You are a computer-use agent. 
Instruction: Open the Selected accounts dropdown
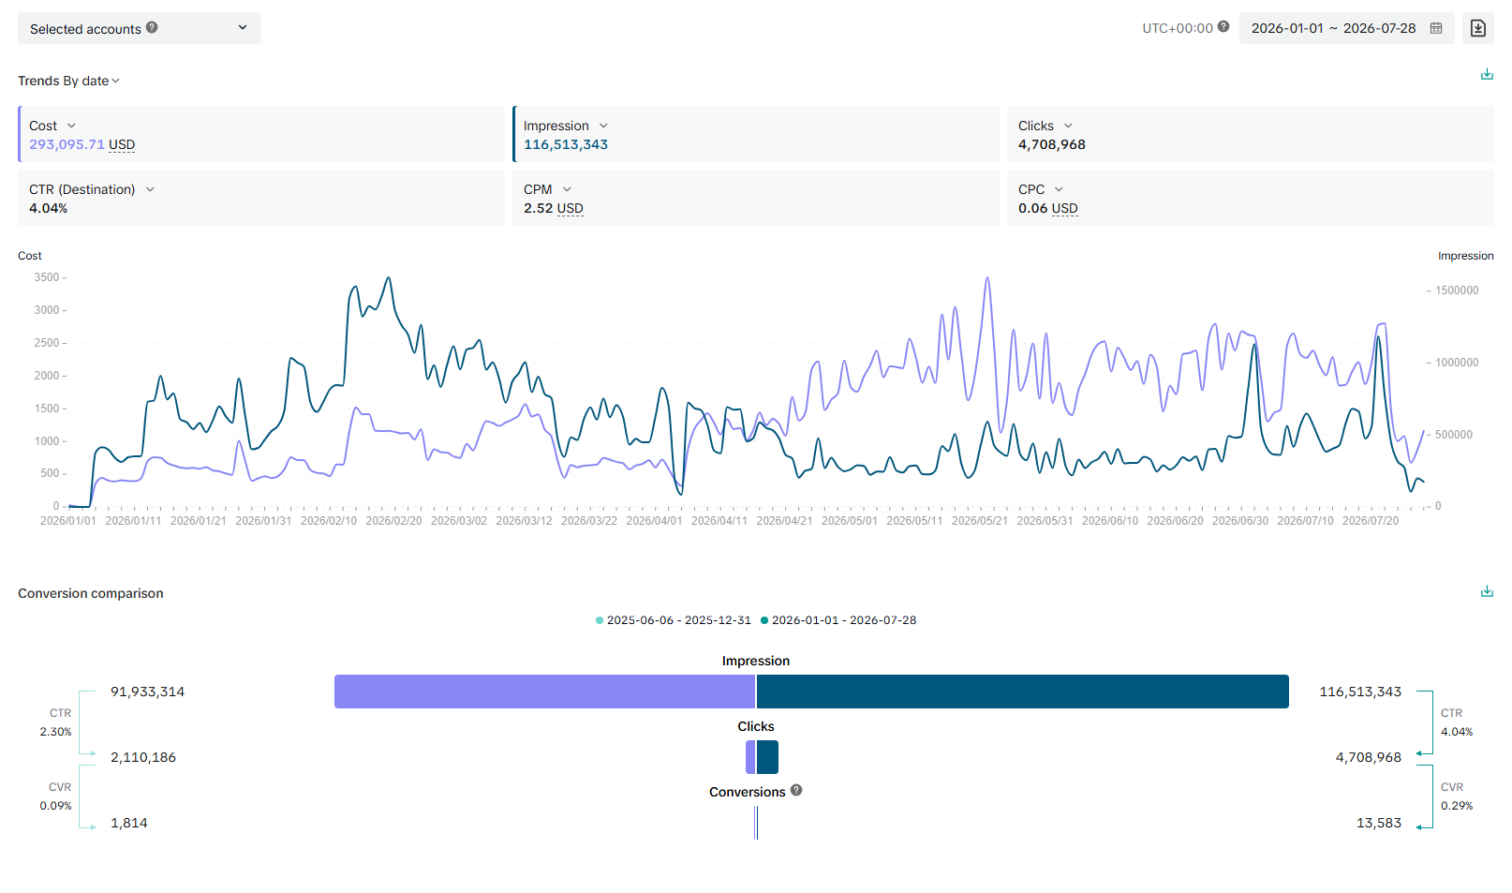click(140, 28)
